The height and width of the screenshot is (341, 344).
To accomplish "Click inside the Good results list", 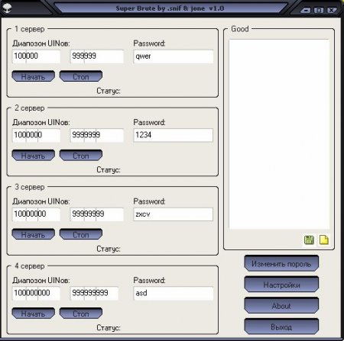I will coord(279,134).
